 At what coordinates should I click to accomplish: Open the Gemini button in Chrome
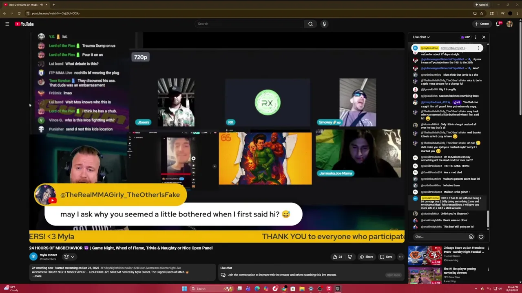[x=481, y=4]
